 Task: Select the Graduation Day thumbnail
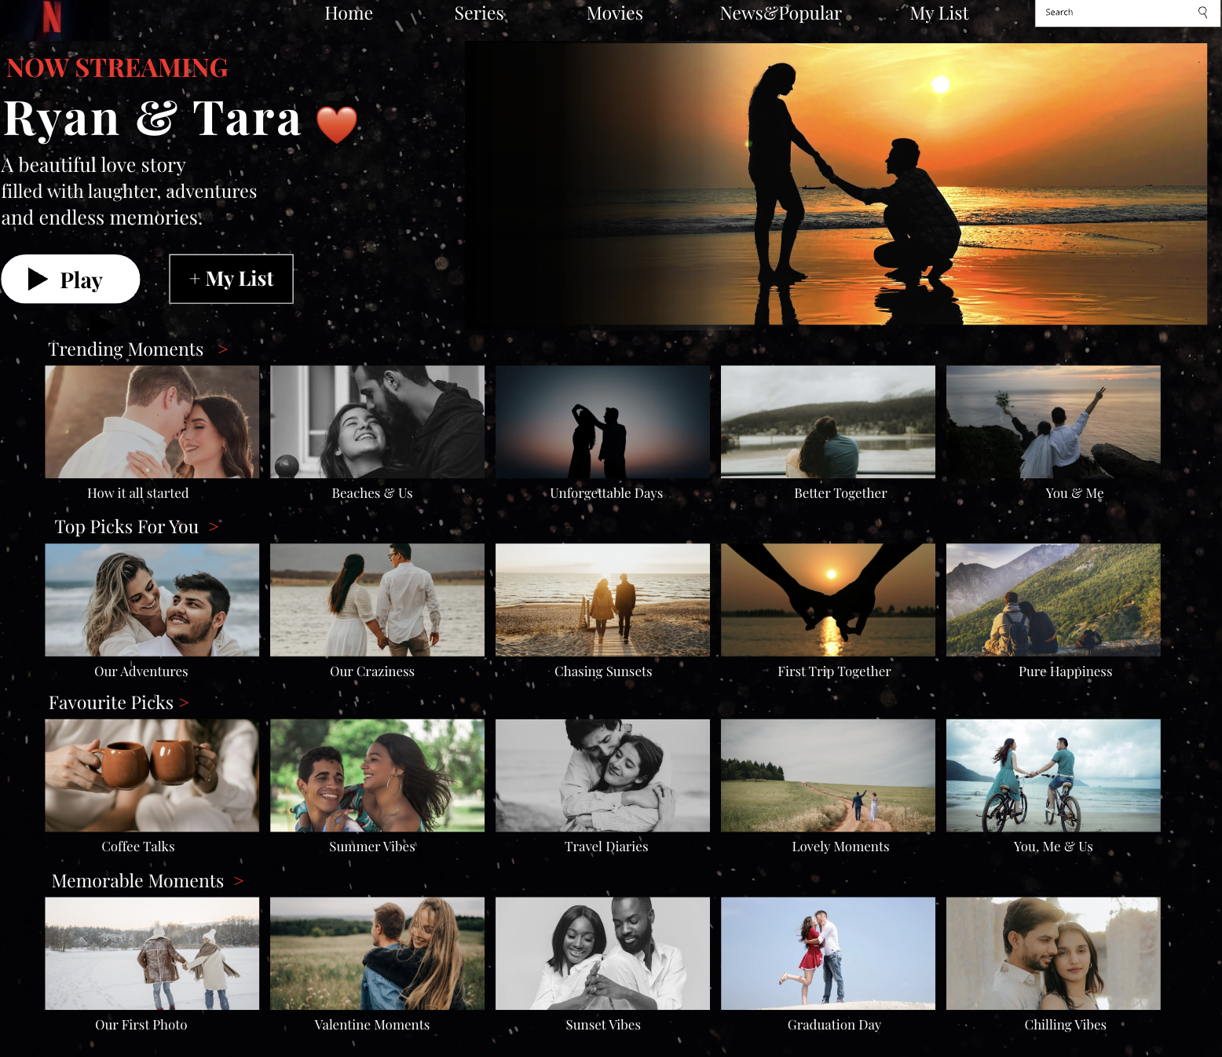coord(828,953)
